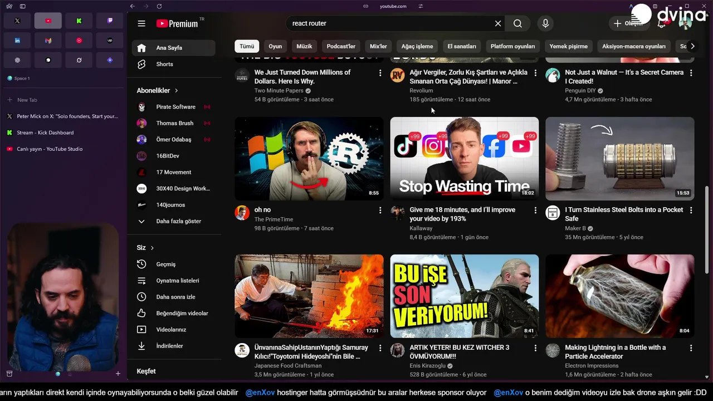Open Maker B channel avatar
The image size is (713, 401).
[x=553, y=213]
